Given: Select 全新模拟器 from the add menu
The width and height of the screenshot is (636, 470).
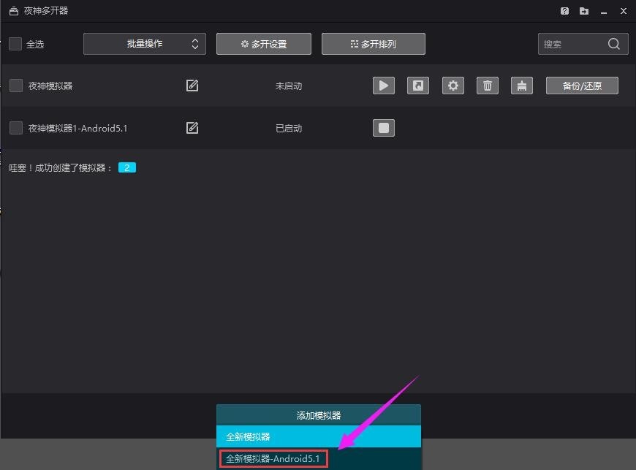Looking at the screenshot, I should point(319,436).
